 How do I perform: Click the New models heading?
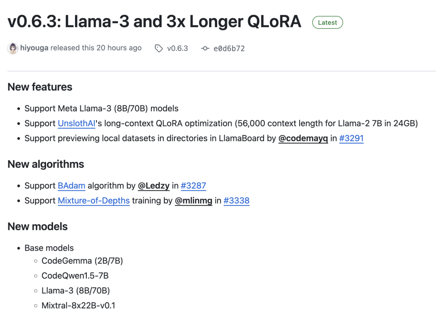pos(38,226)
